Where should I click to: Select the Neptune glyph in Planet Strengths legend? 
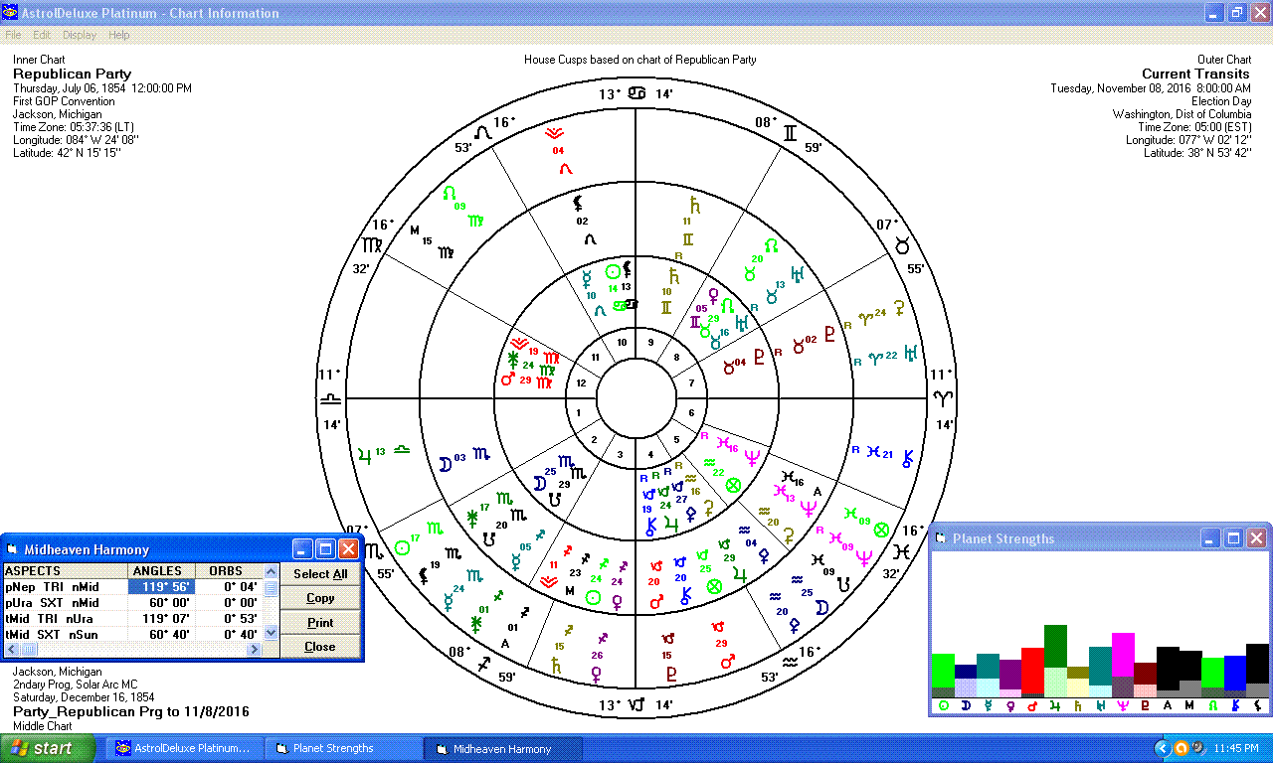click(x=1123, y=705)
